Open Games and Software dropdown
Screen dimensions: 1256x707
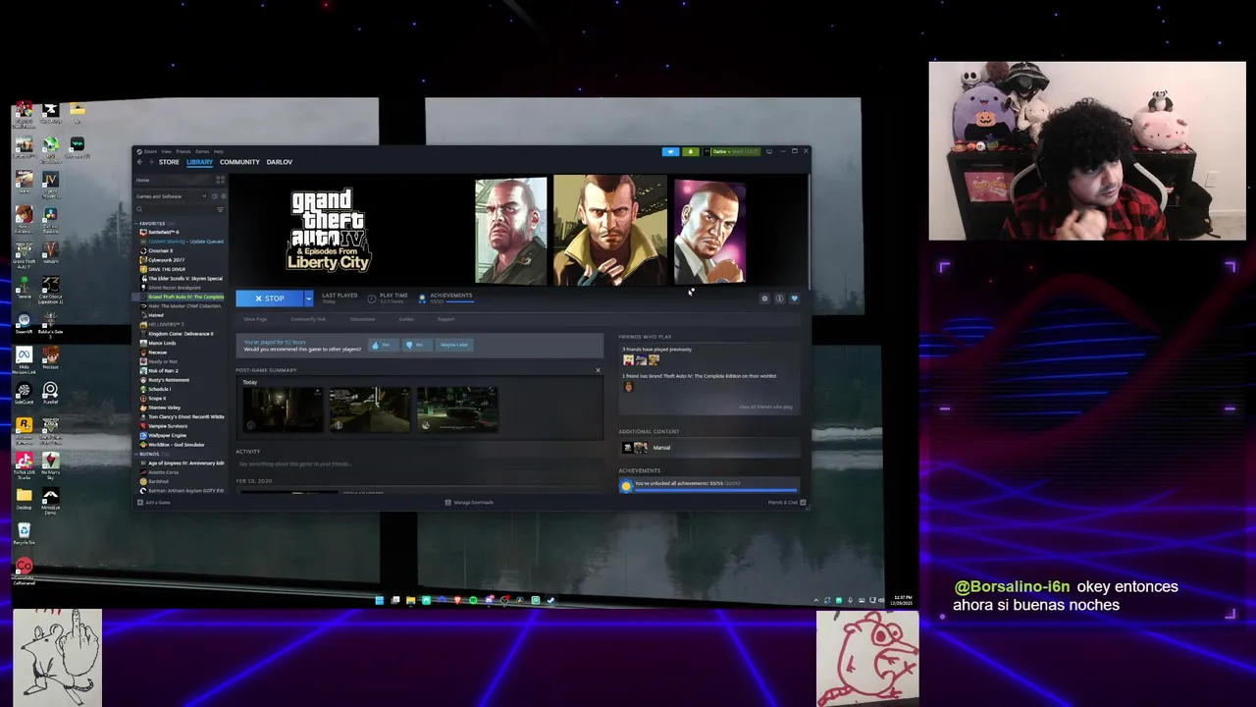click(x=173, y=196)
